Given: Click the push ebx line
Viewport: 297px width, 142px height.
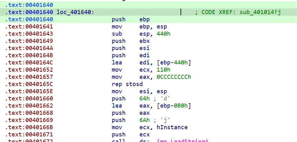Looking at the screenshot, I should [x=131, y=41].
